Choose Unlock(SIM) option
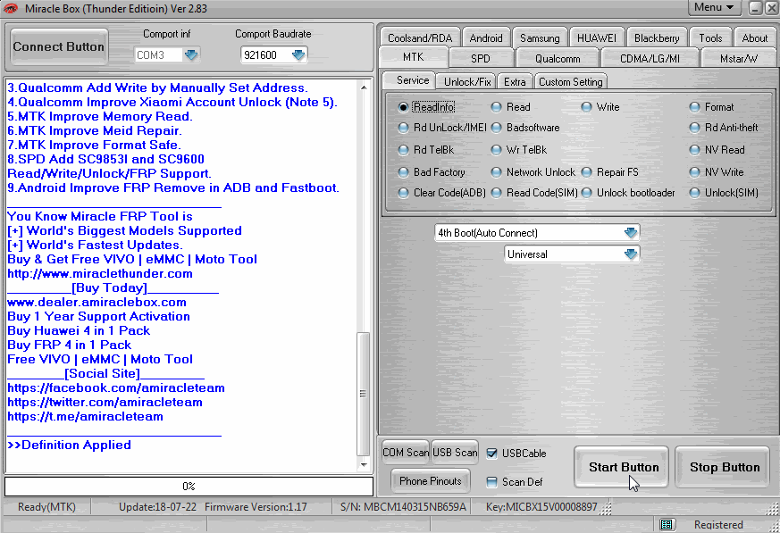 coord(694,193)
